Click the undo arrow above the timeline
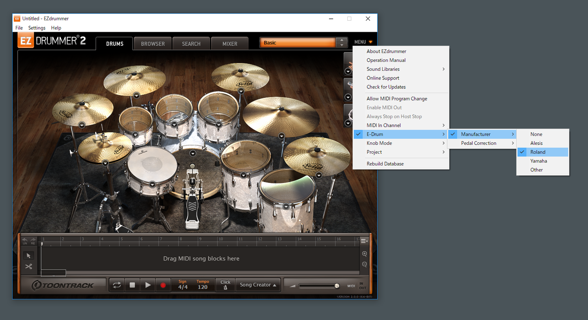 tap(25, 240)
